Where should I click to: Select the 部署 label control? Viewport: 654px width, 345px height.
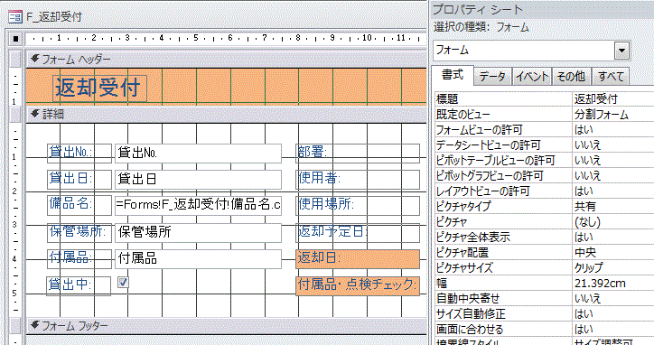tap(358, 154)
